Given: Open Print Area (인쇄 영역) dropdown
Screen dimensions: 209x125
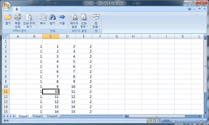Looking at the screenshot, I should (84, 21).
